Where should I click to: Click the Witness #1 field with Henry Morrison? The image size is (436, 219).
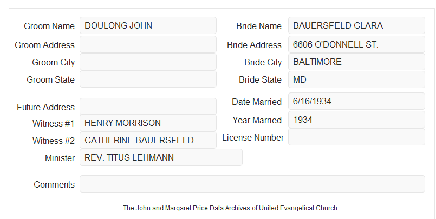(x=148, y=123)
